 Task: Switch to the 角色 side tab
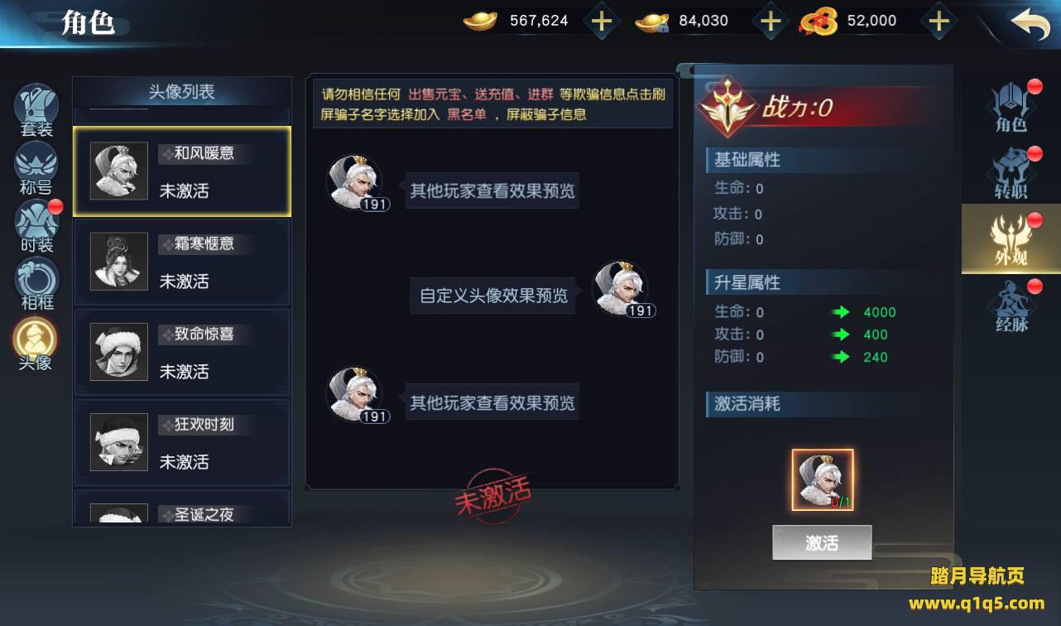click(x=1011, y=107)
